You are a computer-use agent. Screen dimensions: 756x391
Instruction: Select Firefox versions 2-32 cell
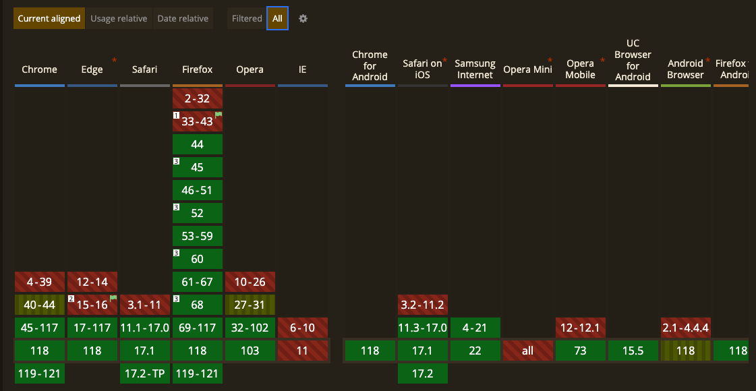pos(197,98)
